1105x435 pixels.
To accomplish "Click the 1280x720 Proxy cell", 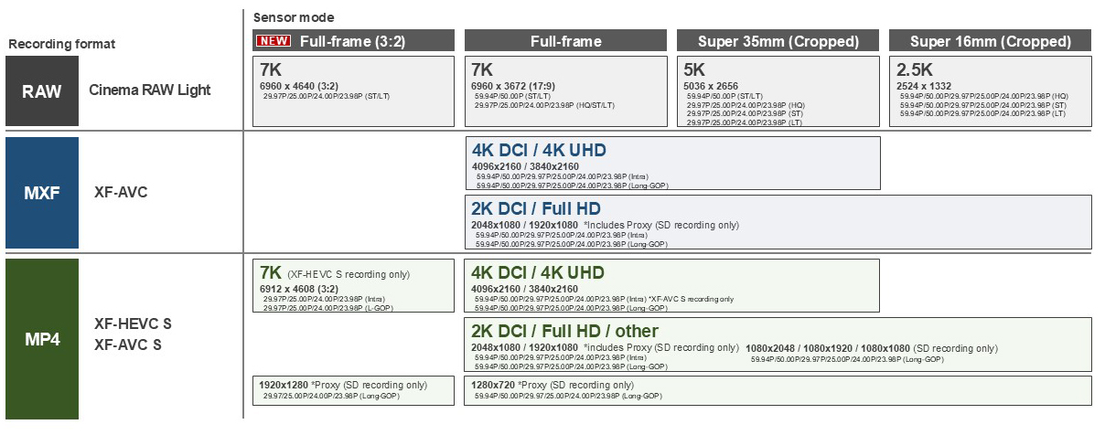I will 778,389.
